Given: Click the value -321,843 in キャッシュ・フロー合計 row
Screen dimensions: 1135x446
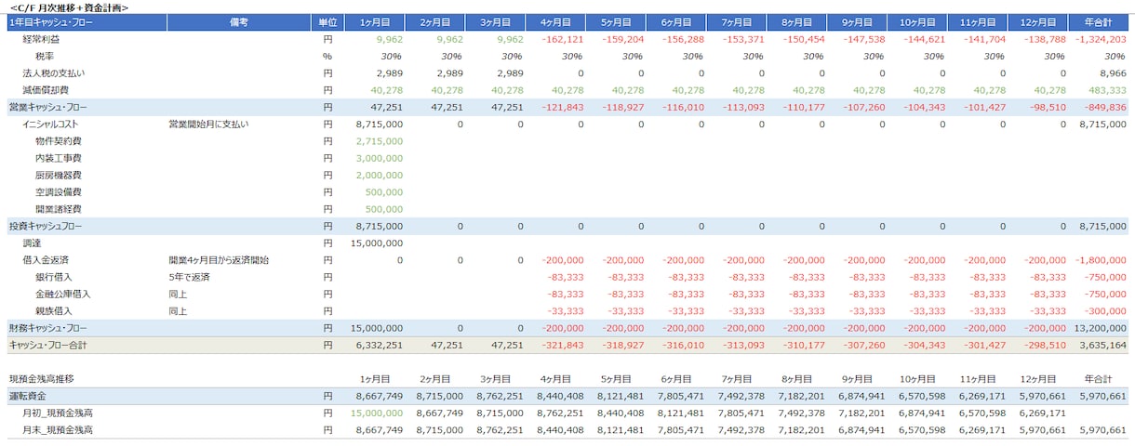Looking at the screenshot, I should click(x=562, y=345).
